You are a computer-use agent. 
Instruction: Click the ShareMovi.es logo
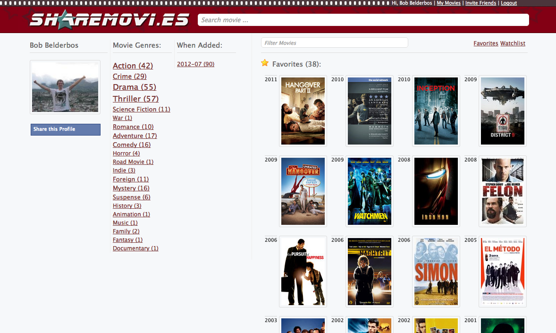click(109, 20)
